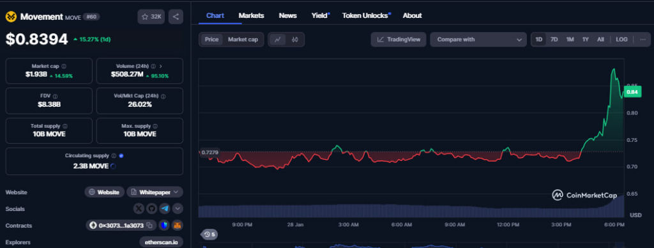
Task: Switch chart to line view icon
Action: point(278,40)
